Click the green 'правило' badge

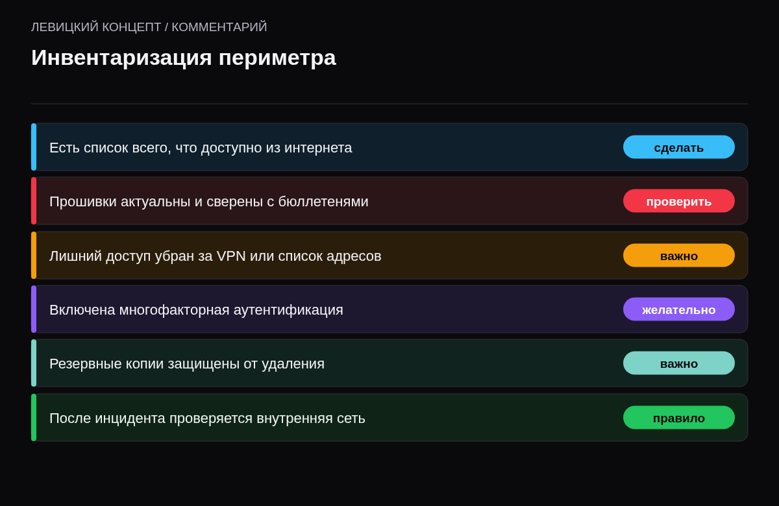tap(679, 418)
